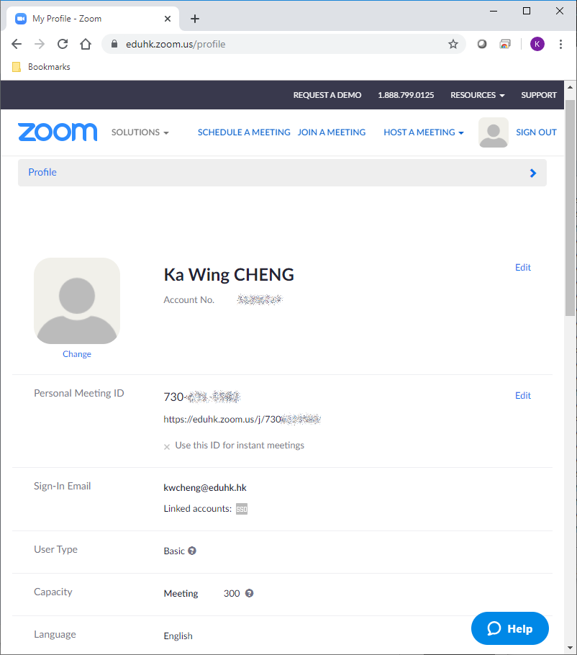Image resolution: width=577 pixels, height=655 pixels.
Task: Go back to the previous page
Action: click(17, 44)
